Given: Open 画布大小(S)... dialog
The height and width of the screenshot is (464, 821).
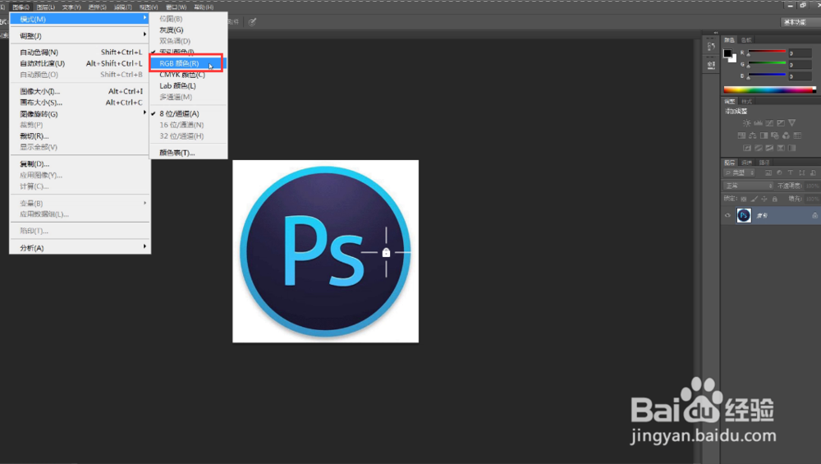Looking at the screenshot, I should (x=80, y=103).
